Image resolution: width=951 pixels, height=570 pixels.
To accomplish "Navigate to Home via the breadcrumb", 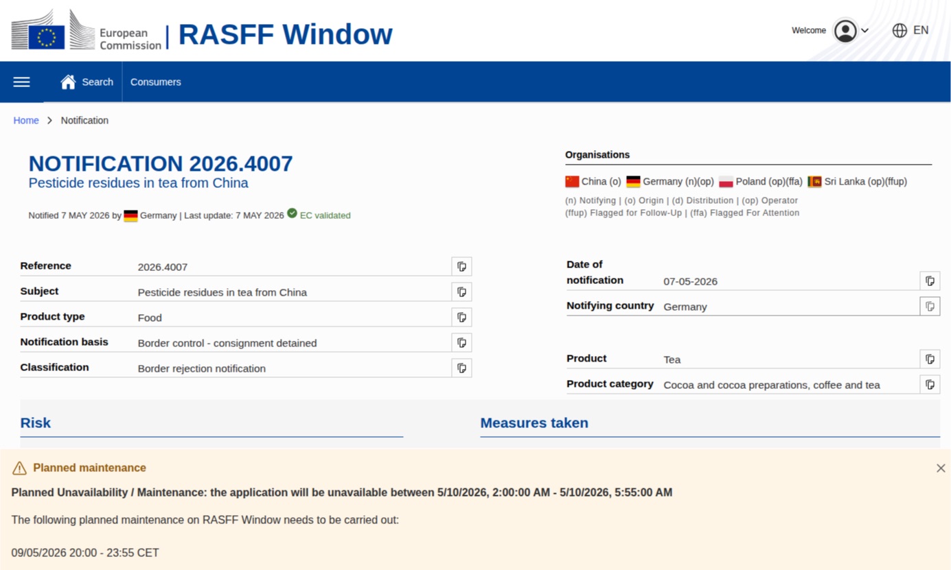I will pos(26,121).
